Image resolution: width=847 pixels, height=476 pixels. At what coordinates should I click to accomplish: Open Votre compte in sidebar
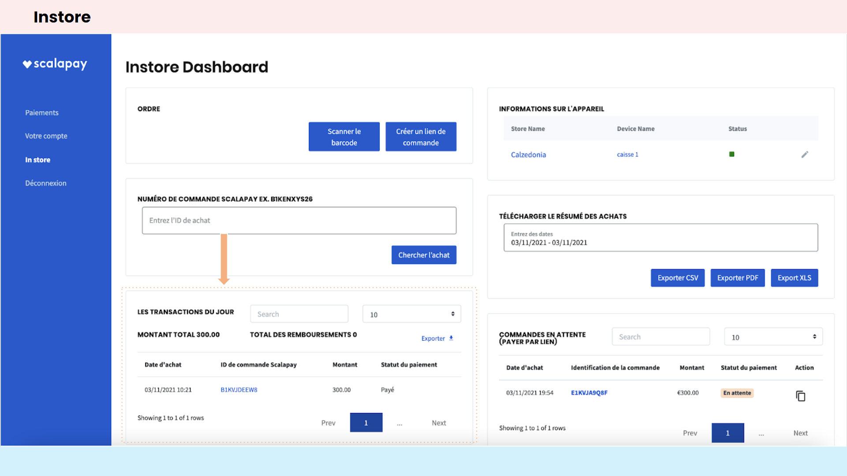[x=46, y=136]
